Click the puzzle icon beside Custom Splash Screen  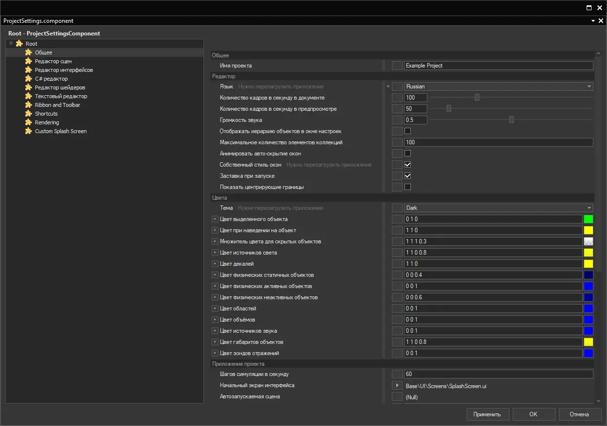pos(29,131)
